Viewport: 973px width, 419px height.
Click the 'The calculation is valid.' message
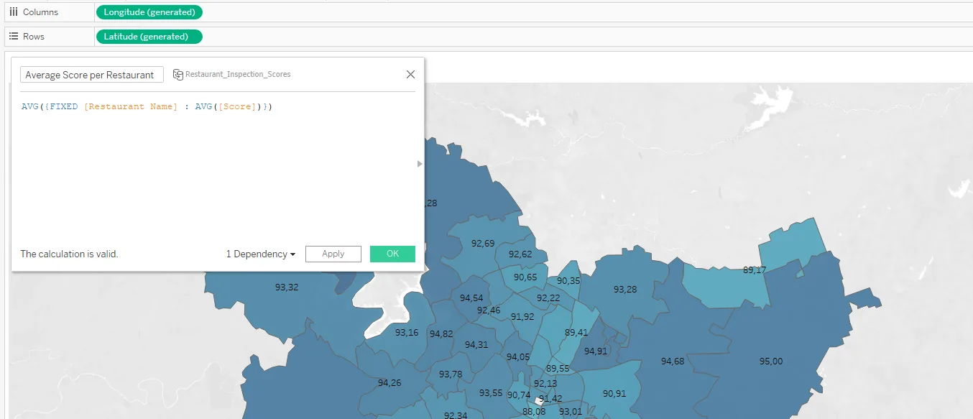pos(69,254)
